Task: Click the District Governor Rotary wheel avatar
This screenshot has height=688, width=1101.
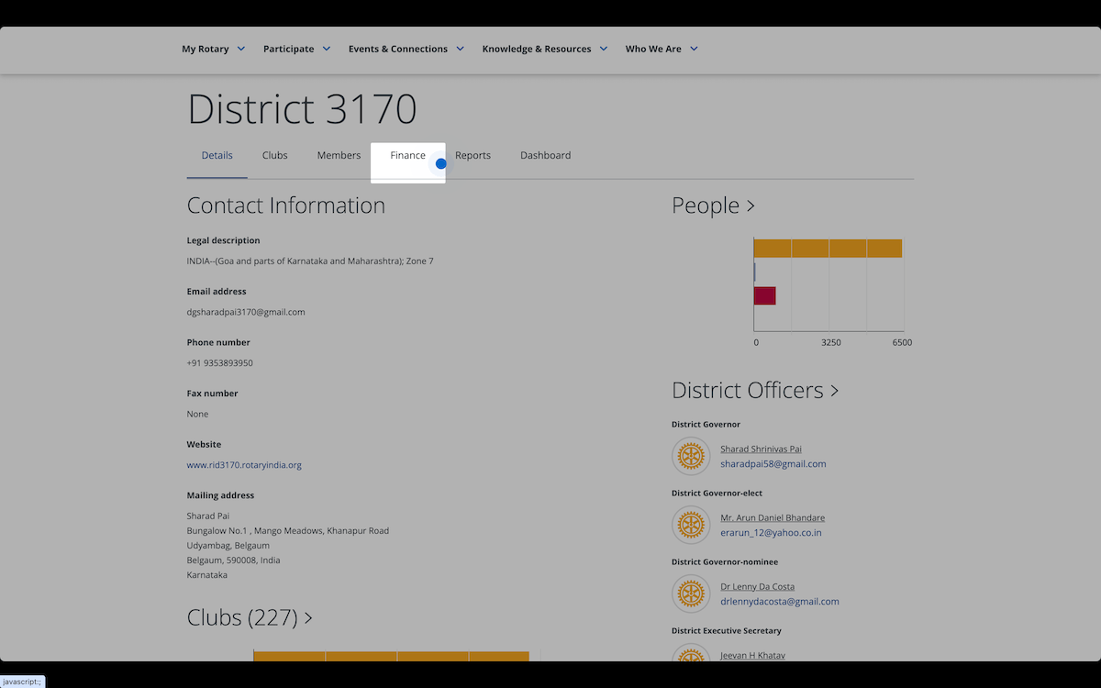Action: pos(691,456)
